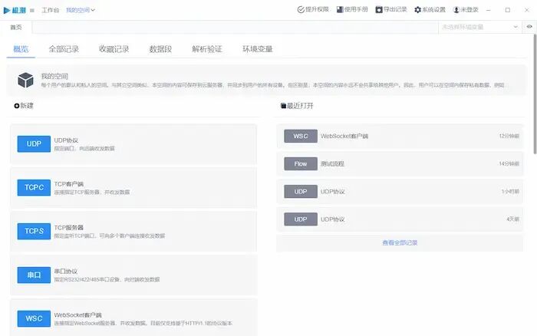The width and height of the screenshot is (537, 336).
Task: Click the 我的空间 heading text
Action: 54,76
